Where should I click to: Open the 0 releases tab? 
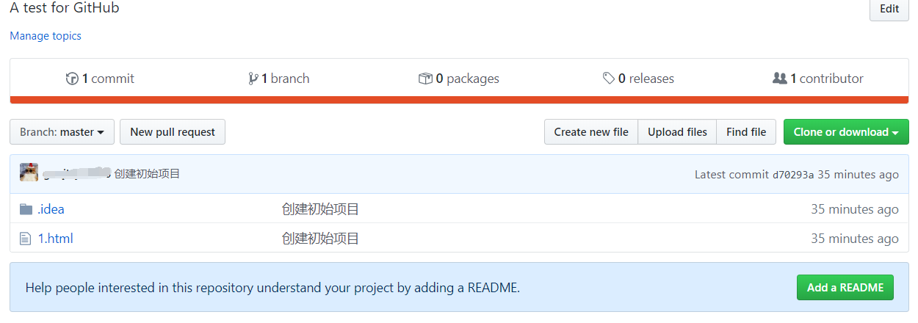(646, 79)
